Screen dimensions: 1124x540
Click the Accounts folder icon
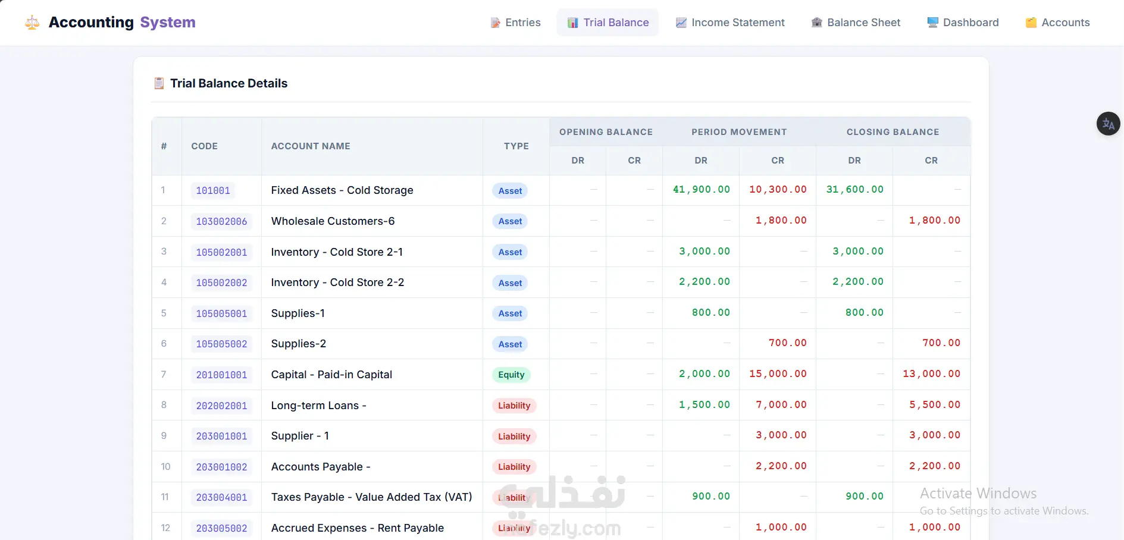[1031, 23]
